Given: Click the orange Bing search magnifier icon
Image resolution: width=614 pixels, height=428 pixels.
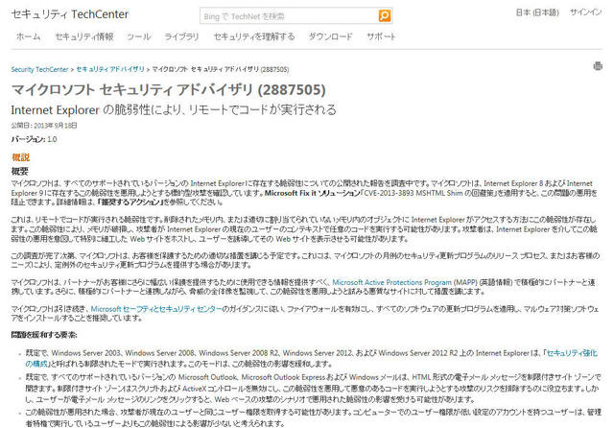Looking at the screenshot, I should click(x=384, y=15).
